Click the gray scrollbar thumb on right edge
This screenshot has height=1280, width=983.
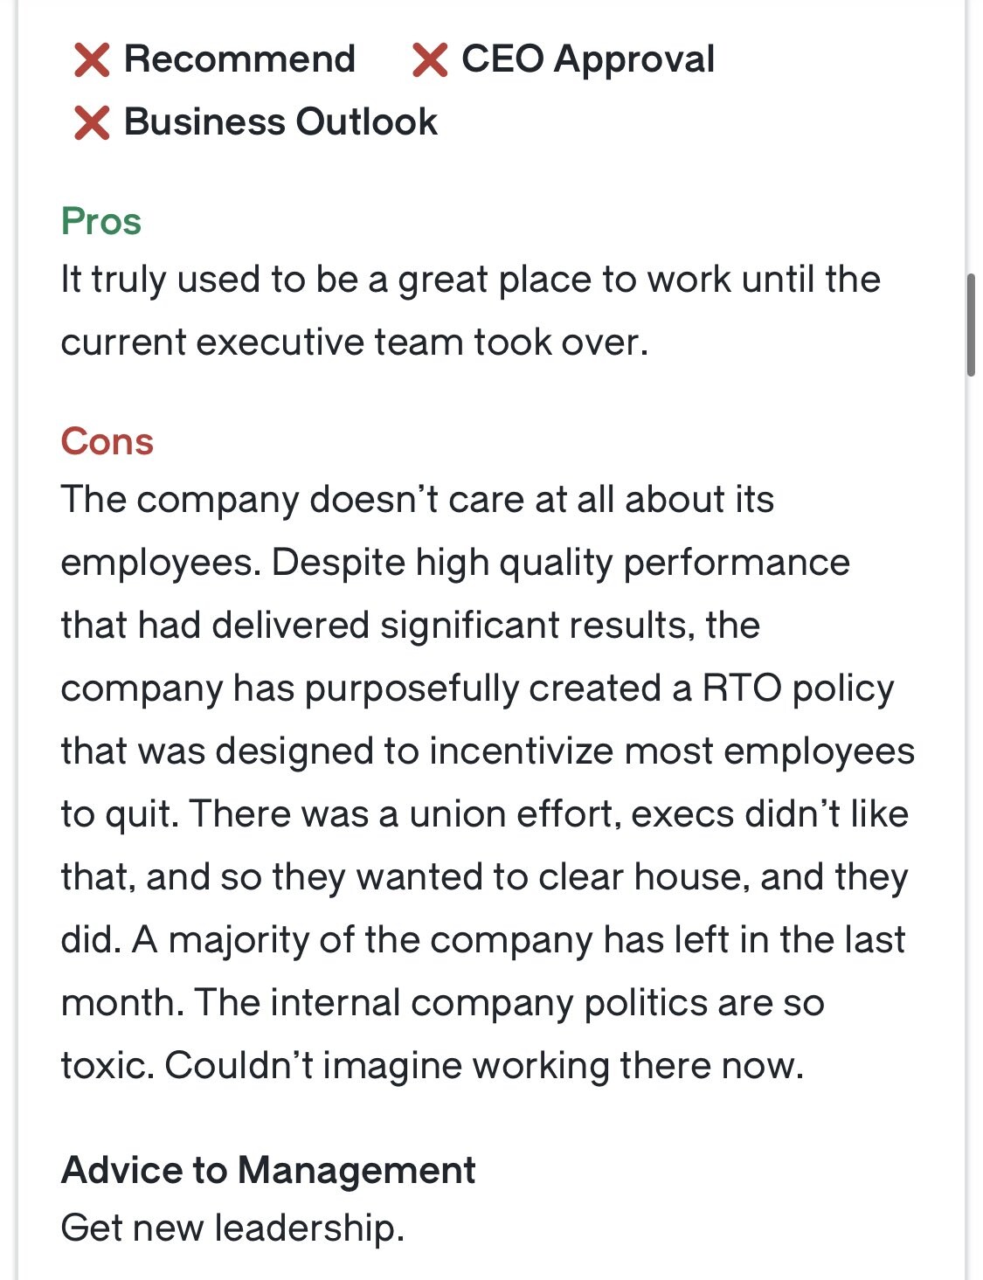pyautogui.click(x=971, y=325)
